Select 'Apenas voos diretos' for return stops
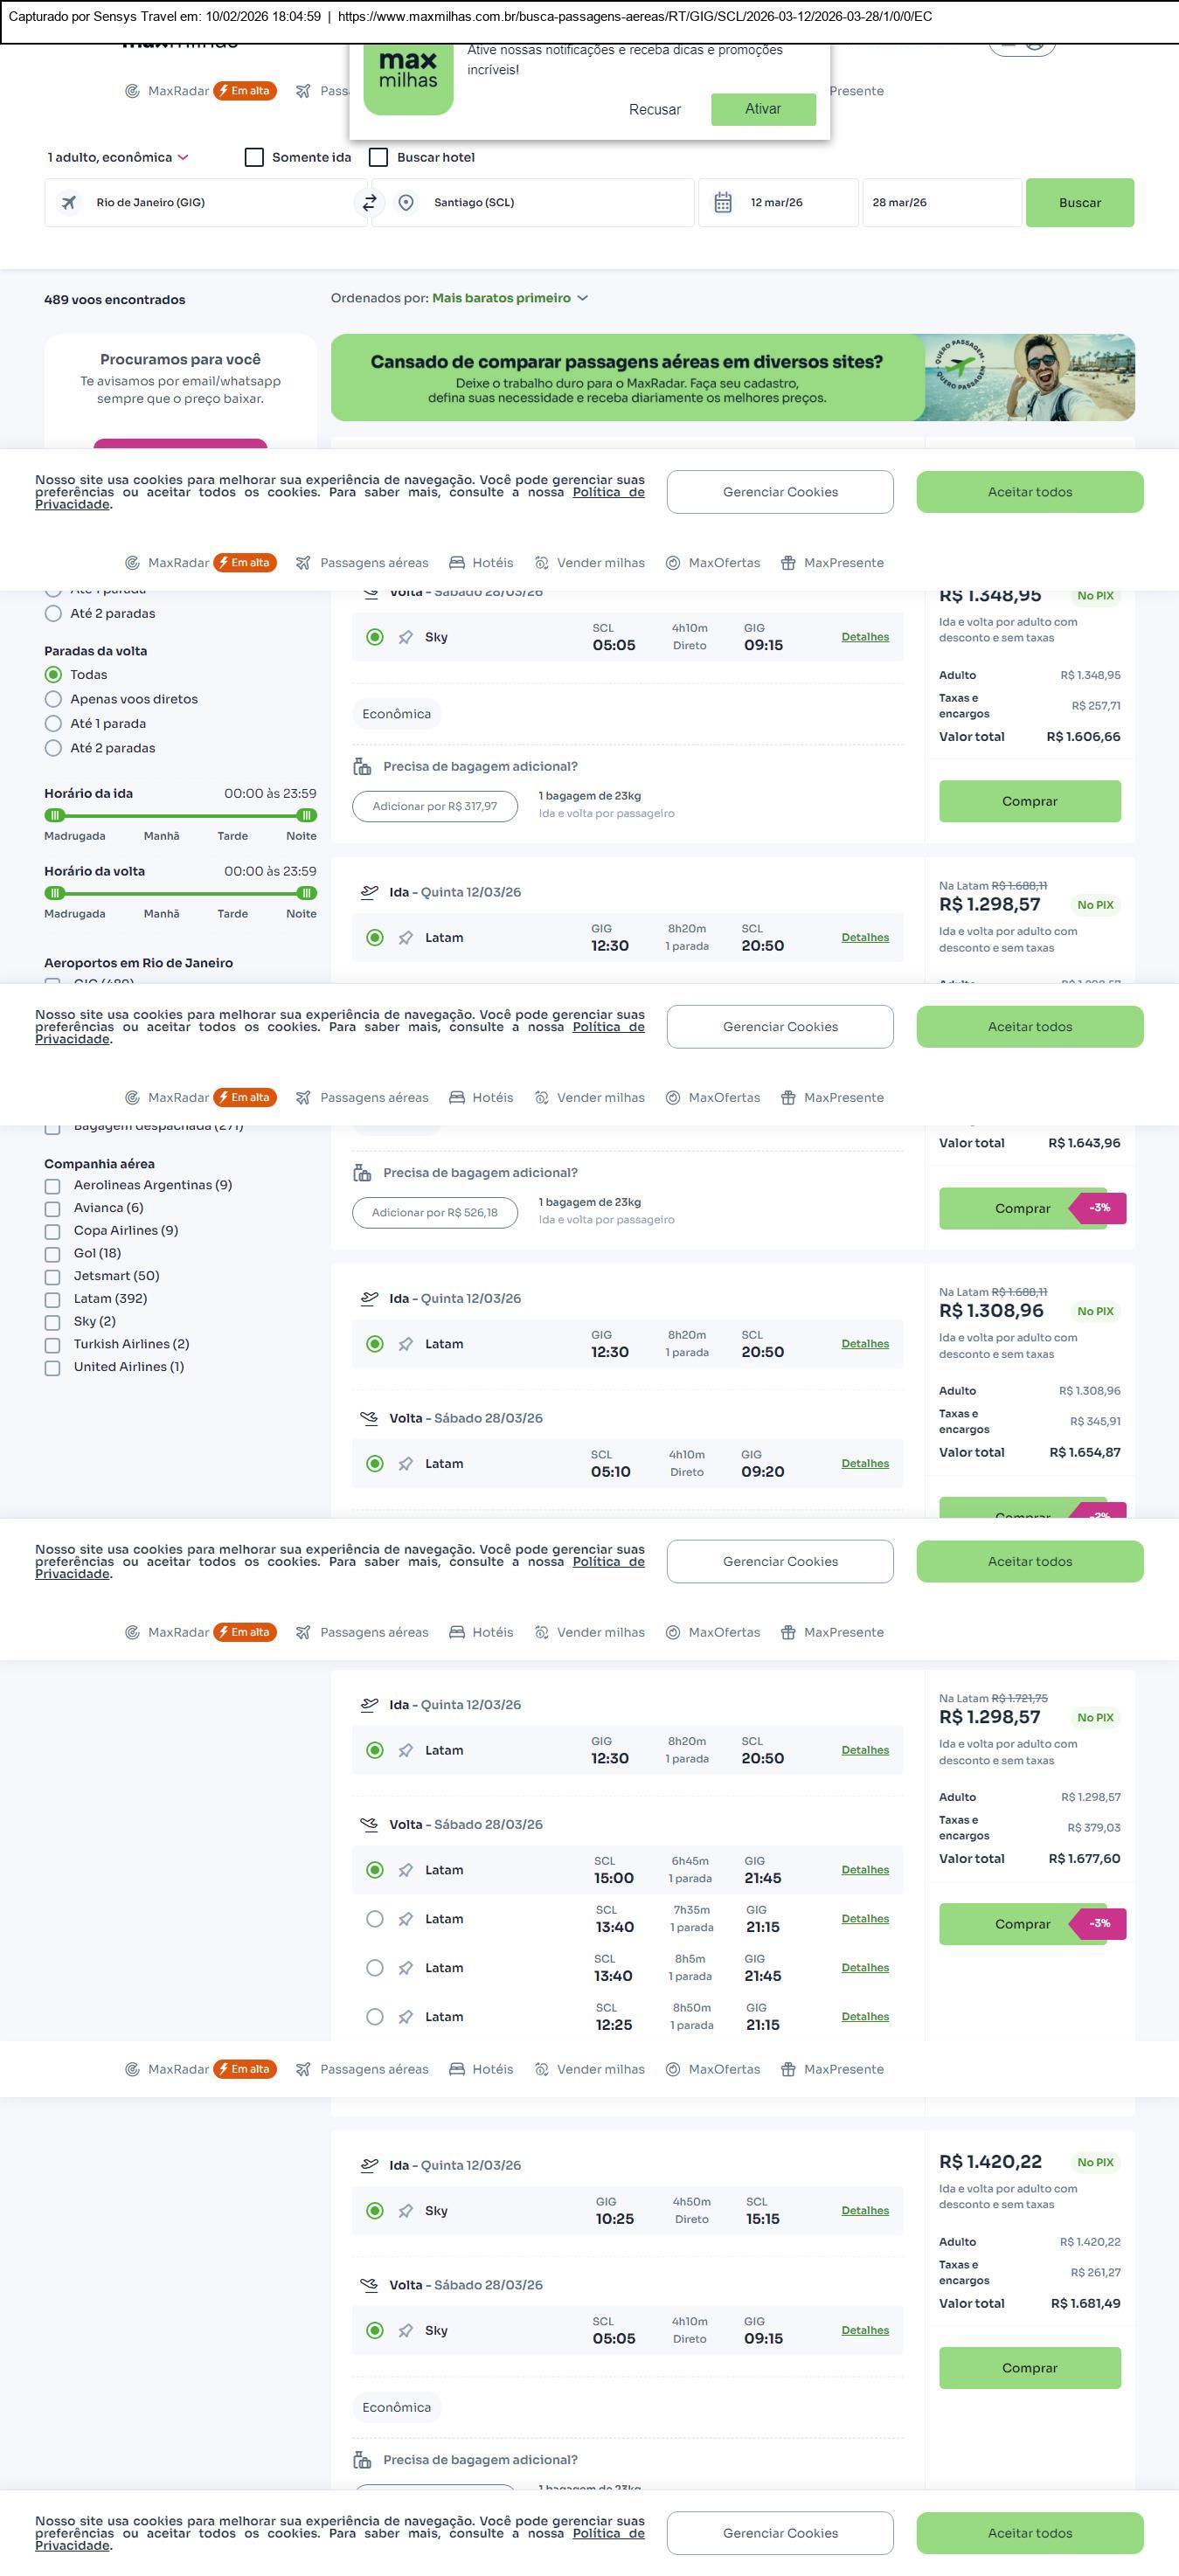1179x2576 pixels. click(x=54, y=699)
